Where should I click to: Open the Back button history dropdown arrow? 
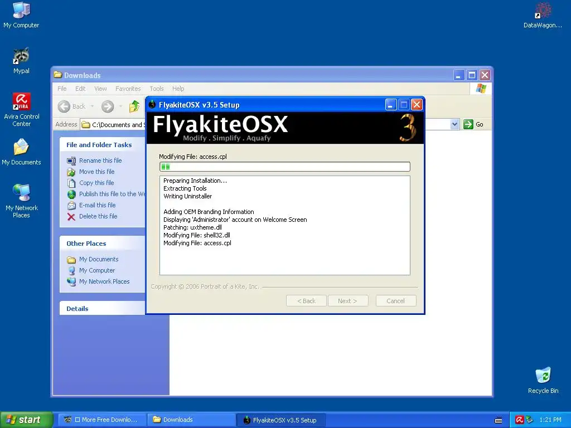tap(92, 106)
